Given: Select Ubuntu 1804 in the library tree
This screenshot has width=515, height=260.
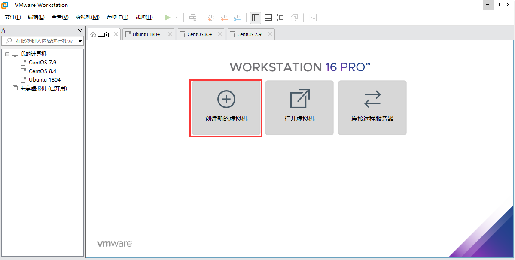Looking at the screenshot, I should [x=45, y=80].
